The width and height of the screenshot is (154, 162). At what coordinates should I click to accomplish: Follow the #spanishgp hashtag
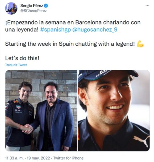coord(56,30)
